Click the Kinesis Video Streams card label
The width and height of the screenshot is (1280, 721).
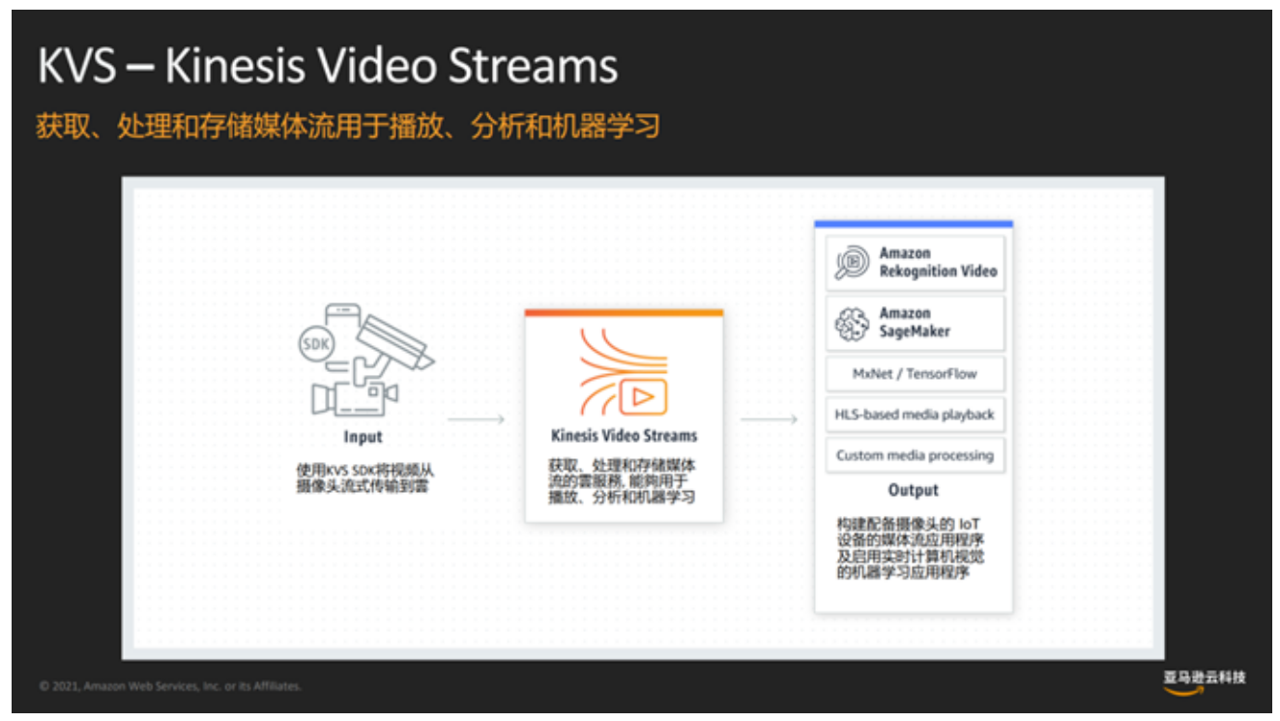624,436
